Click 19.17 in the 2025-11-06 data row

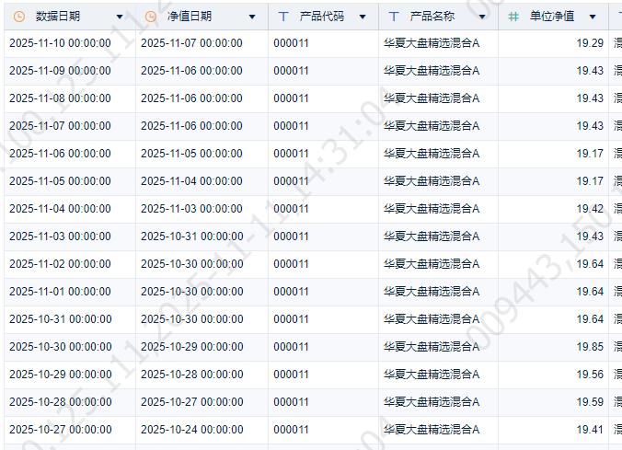(x=590, y=154)
